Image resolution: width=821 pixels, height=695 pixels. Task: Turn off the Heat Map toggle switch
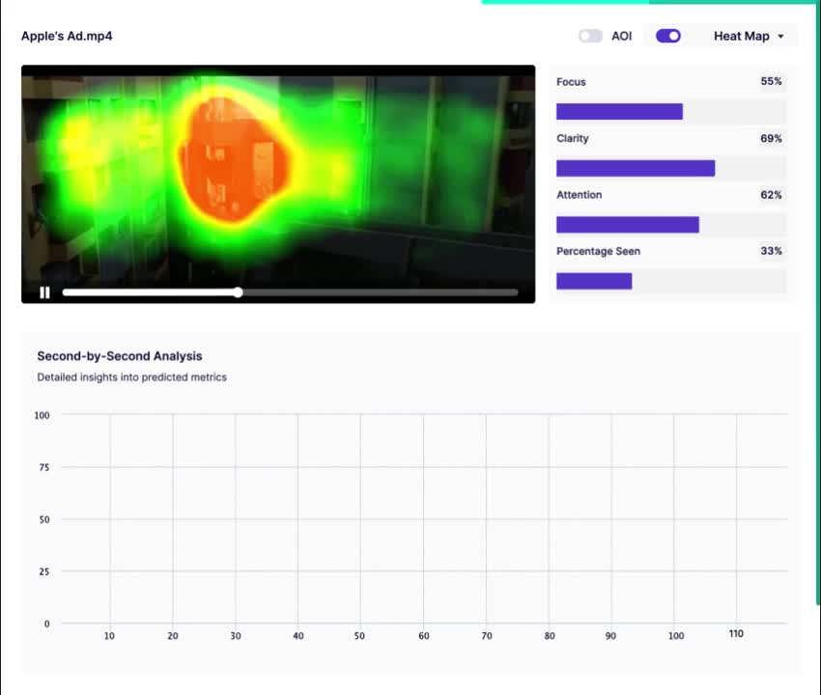coord(668,36)
